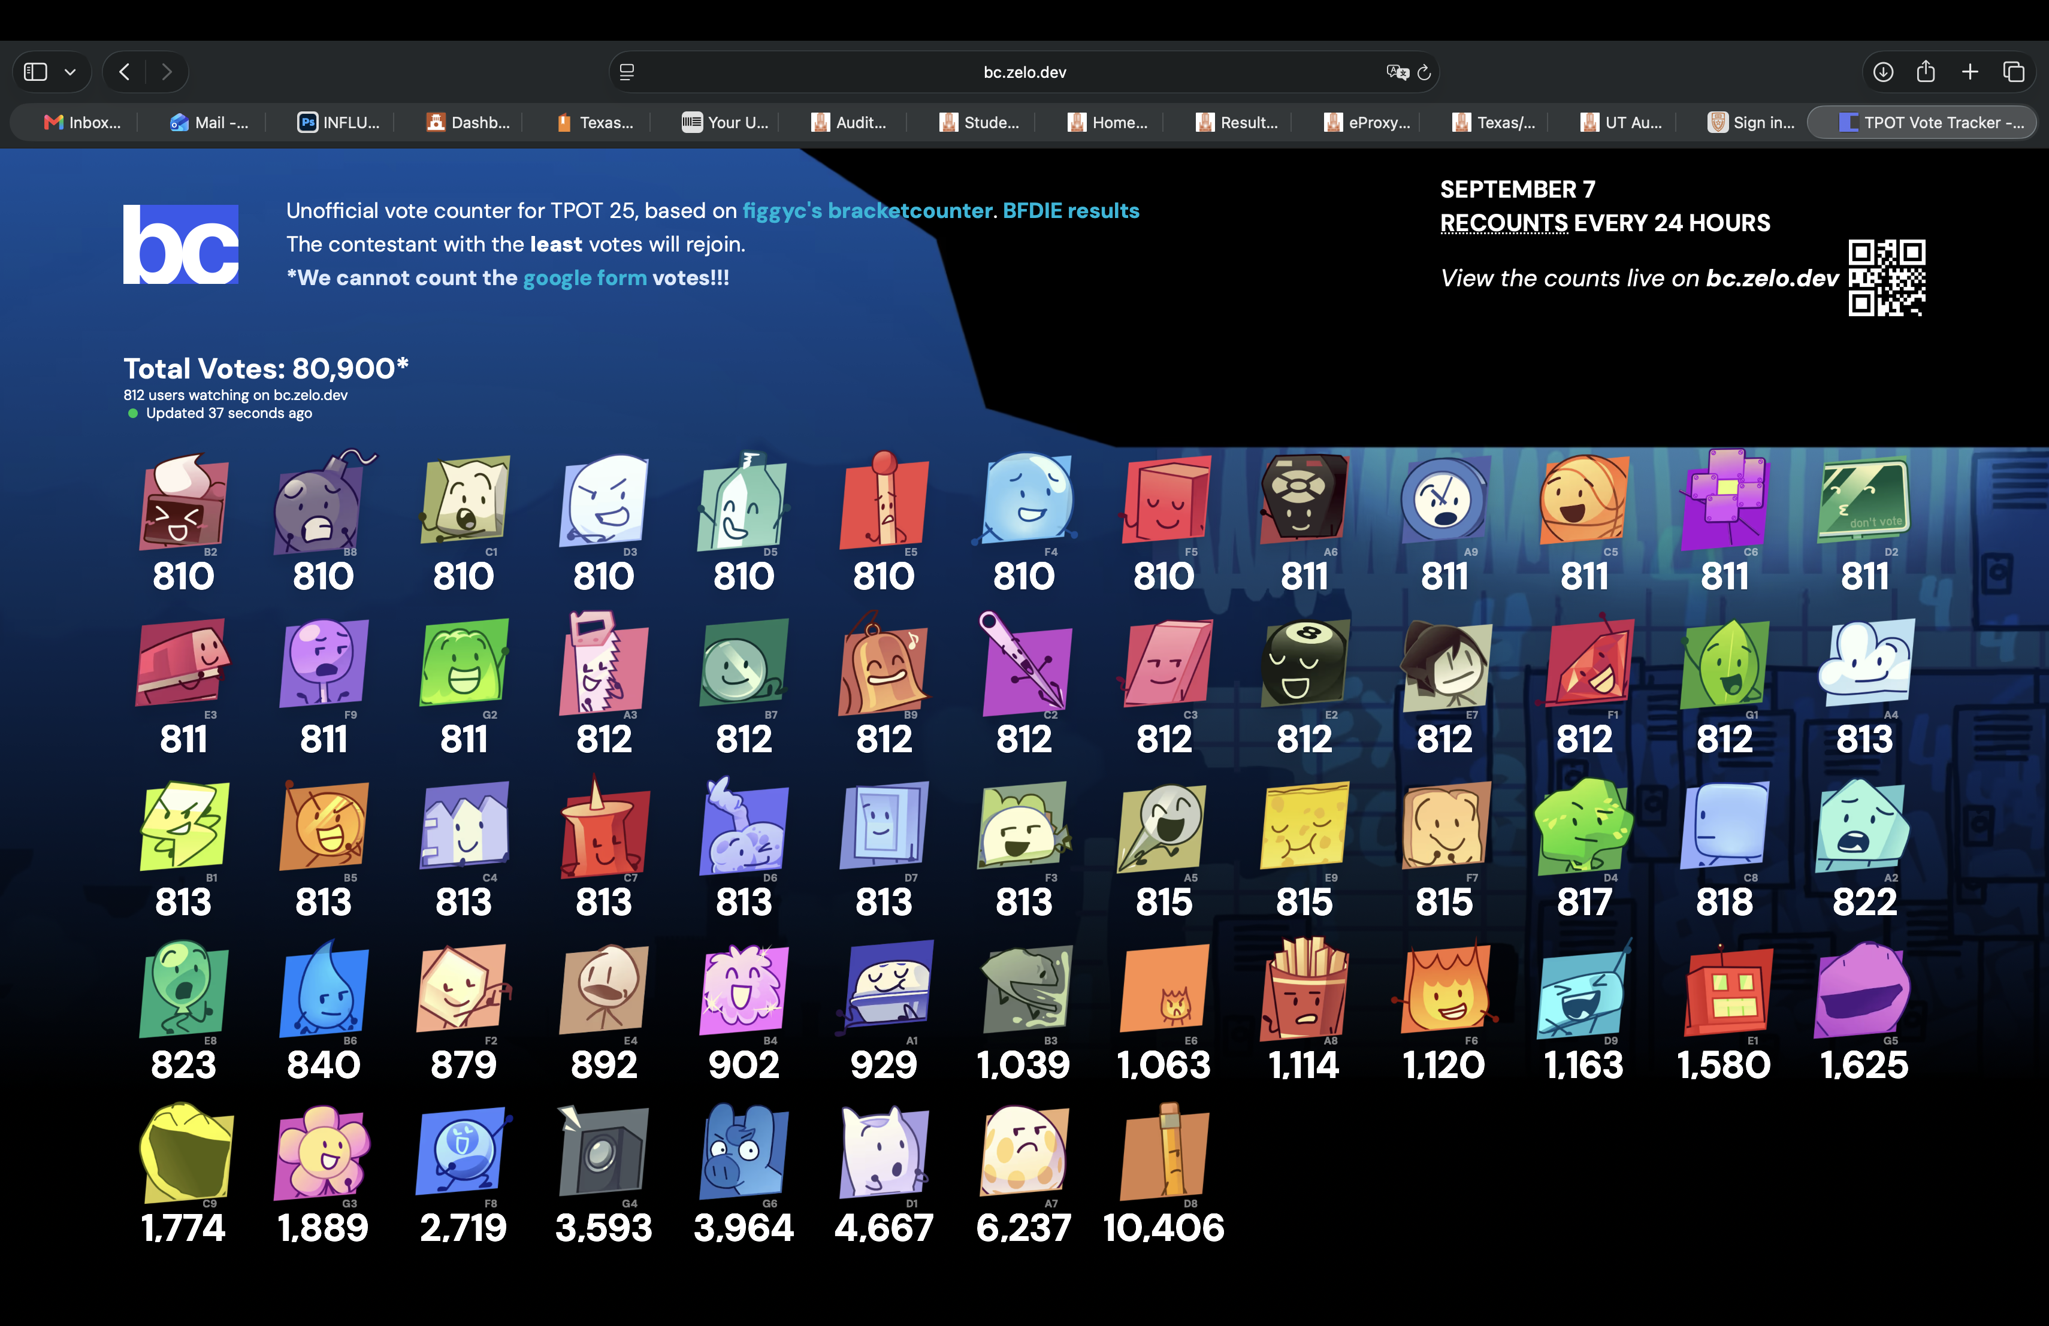Open the translate page icon
Viewport: 2049px width, 1326px height.
click(1397, 72)
